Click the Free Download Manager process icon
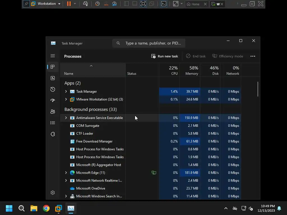Screen dimensions: 287x215 (x=72, y=141)
